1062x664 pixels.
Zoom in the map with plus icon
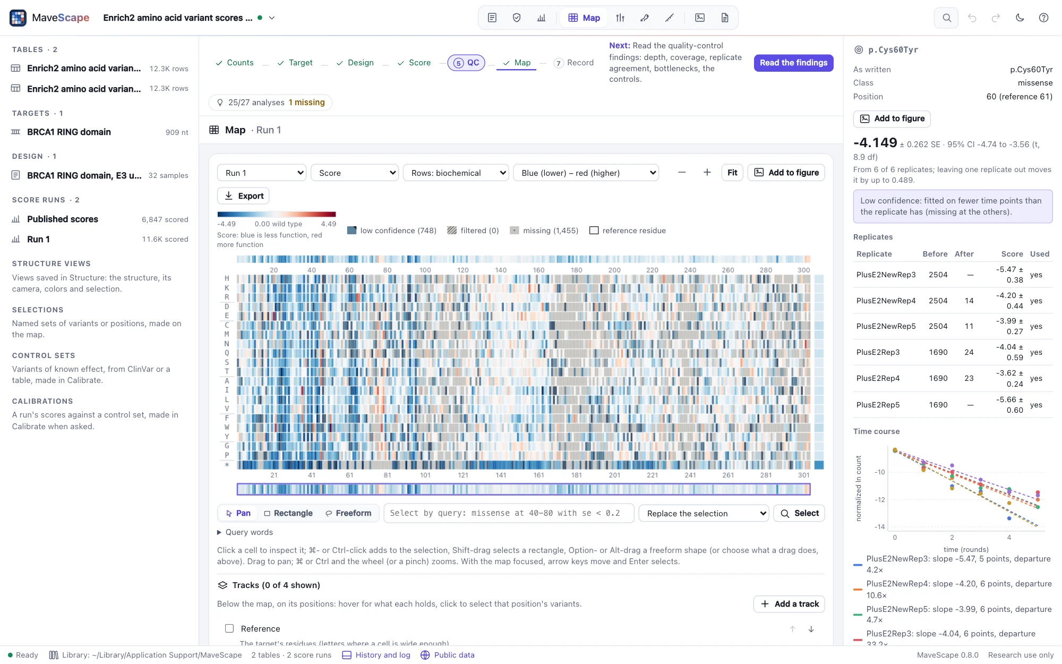point(707,173)
